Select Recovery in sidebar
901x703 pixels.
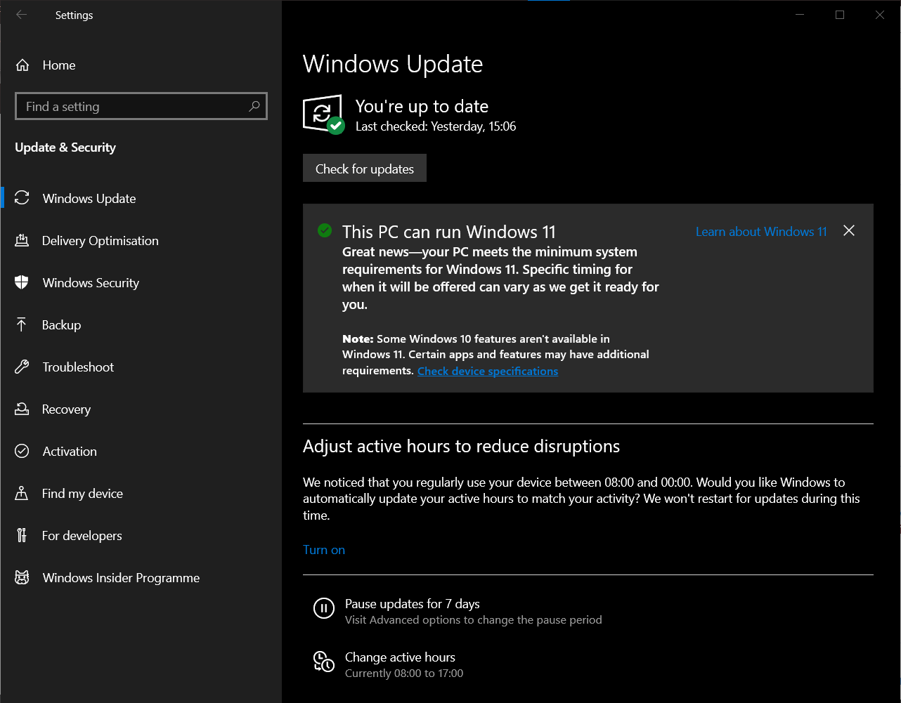(141, 409)
